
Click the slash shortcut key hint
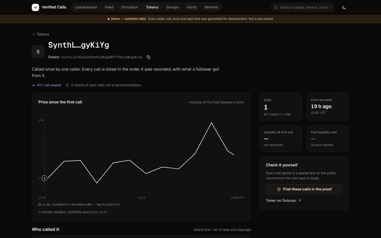tap(330, 7)
